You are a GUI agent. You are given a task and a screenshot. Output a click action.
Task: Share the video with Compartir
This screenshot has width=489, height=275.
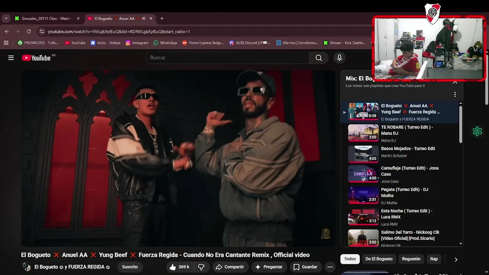[x=230, y=267]
